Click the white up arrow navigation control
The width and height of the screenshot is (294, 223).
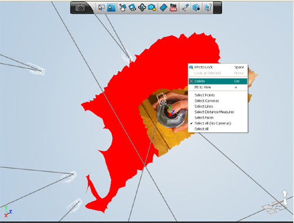pos(285,194)
